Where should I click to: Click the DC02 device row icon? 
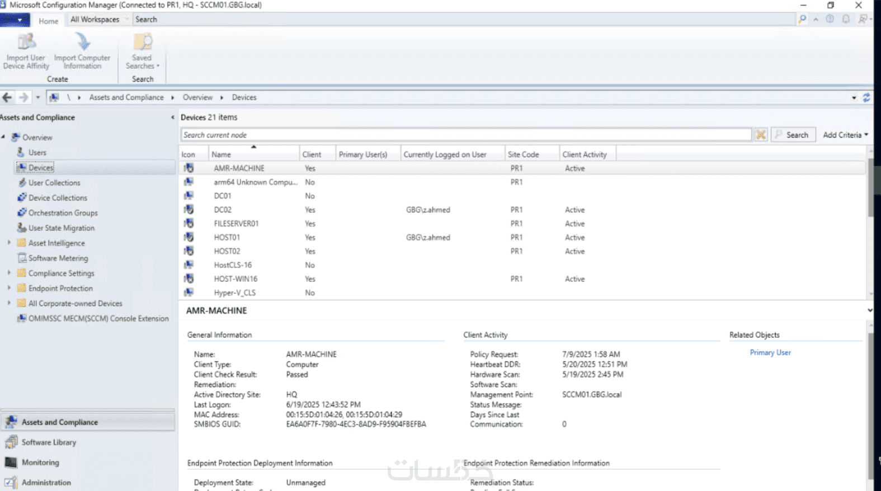189,210
